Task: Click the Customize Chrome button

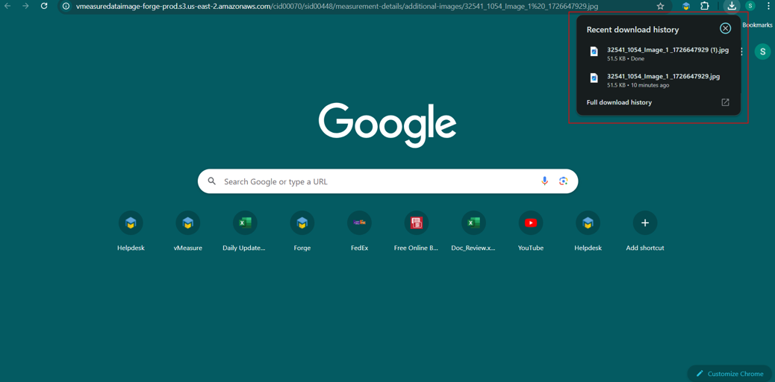Action: click(x=730, y=374)
